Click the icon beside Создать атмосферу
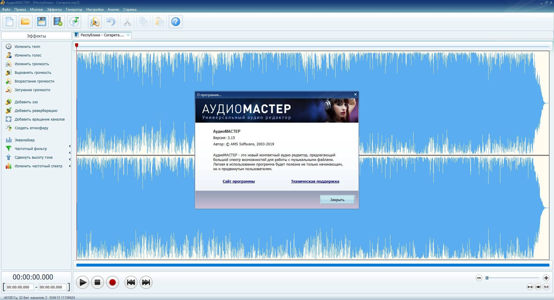This screenshot has width=554, height=300. pos(9,128)
